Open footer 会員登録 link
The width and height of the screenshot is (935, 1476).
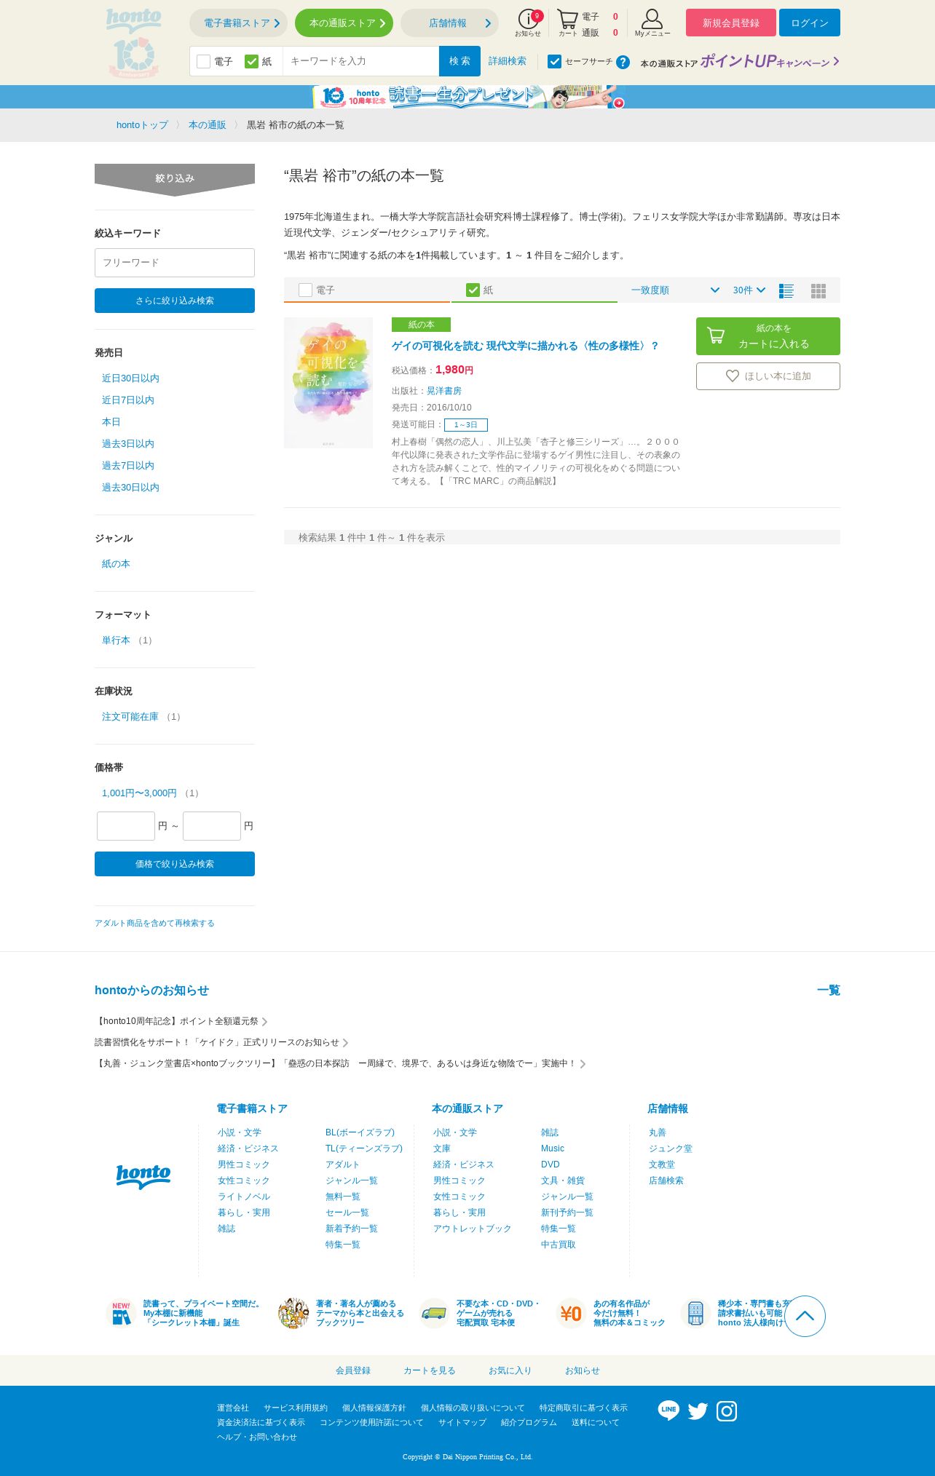point(353,1370)
